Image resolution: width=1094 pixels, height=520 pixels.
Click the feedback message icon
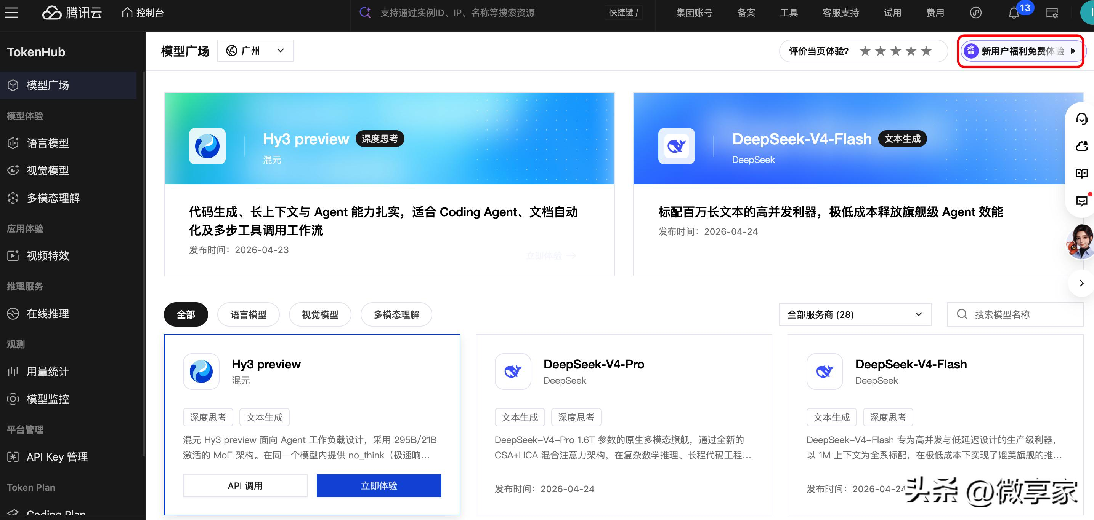coord(1081,201)
